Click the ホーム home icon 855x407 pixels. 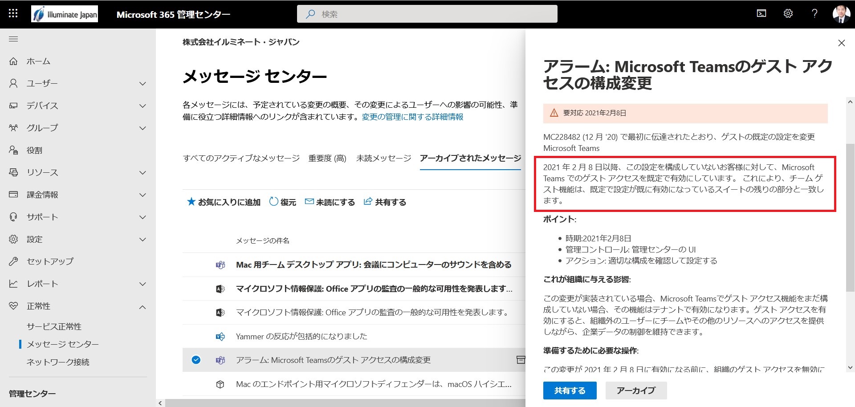(13, 61)
